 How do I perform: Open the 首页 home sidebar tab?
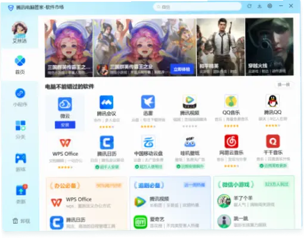click(x=20, y=65)
